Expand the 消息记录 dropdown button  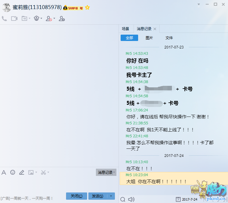point(106,172)
